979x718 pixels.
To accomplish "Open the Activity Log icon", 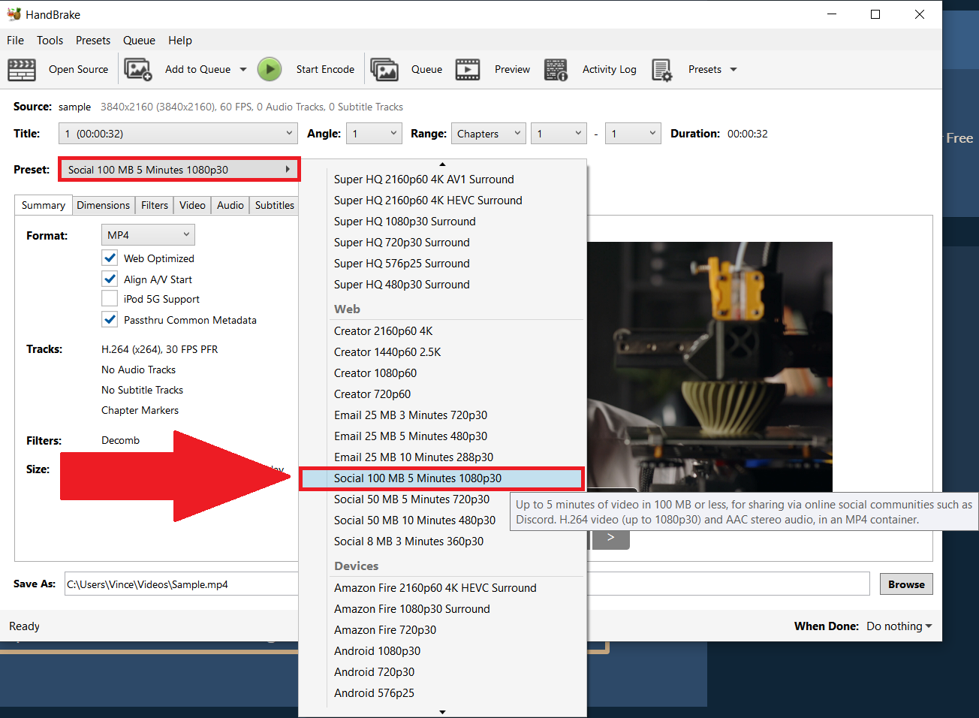I will pos(556,69).
